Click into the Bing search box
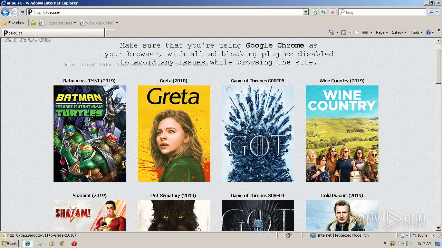 [x=383, y=12]
